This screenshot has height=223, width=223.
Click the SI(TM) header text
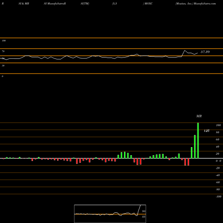tap(85, 4)
